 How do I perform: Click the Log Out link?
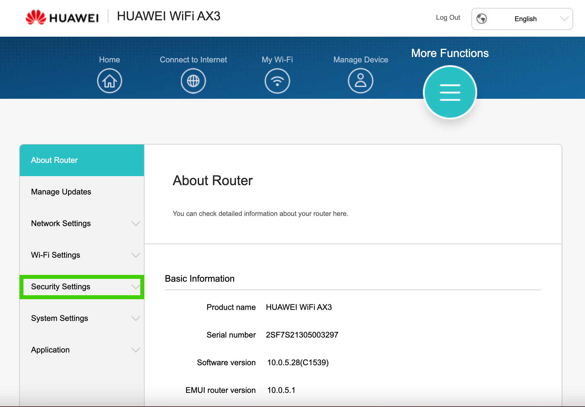(448, 17)
